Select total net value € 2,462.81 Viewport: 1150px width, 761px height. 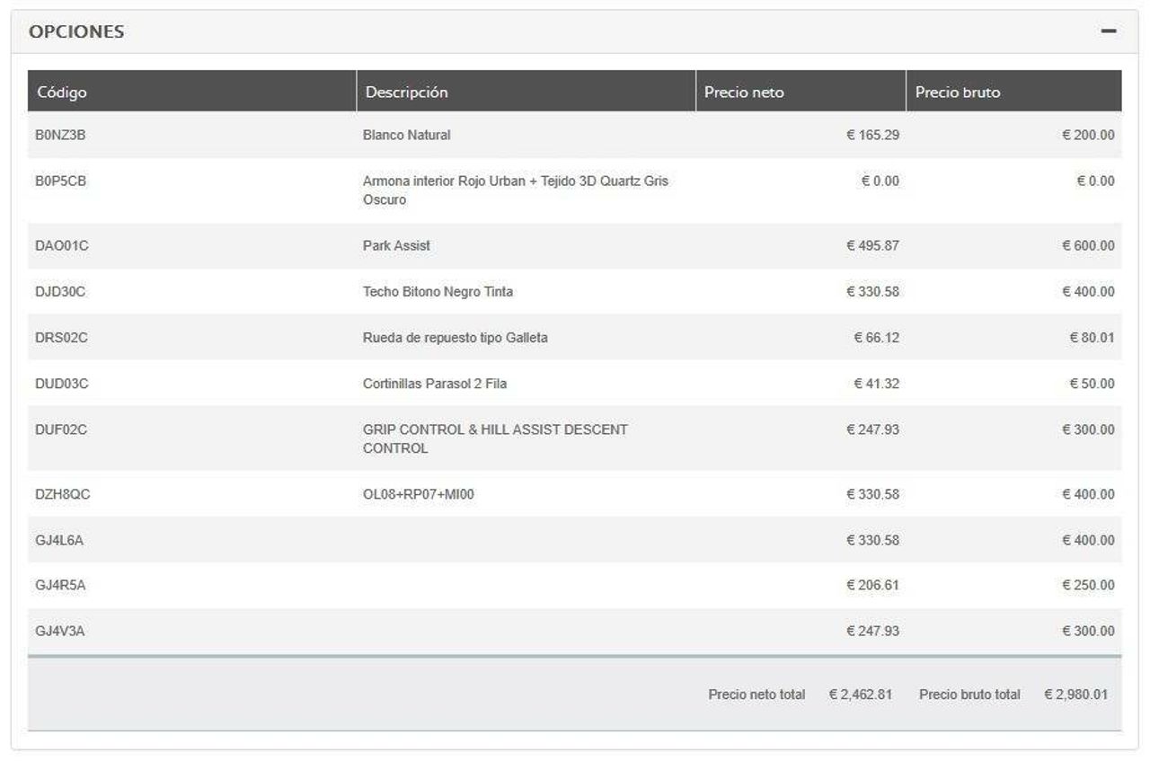pos(861,695)
